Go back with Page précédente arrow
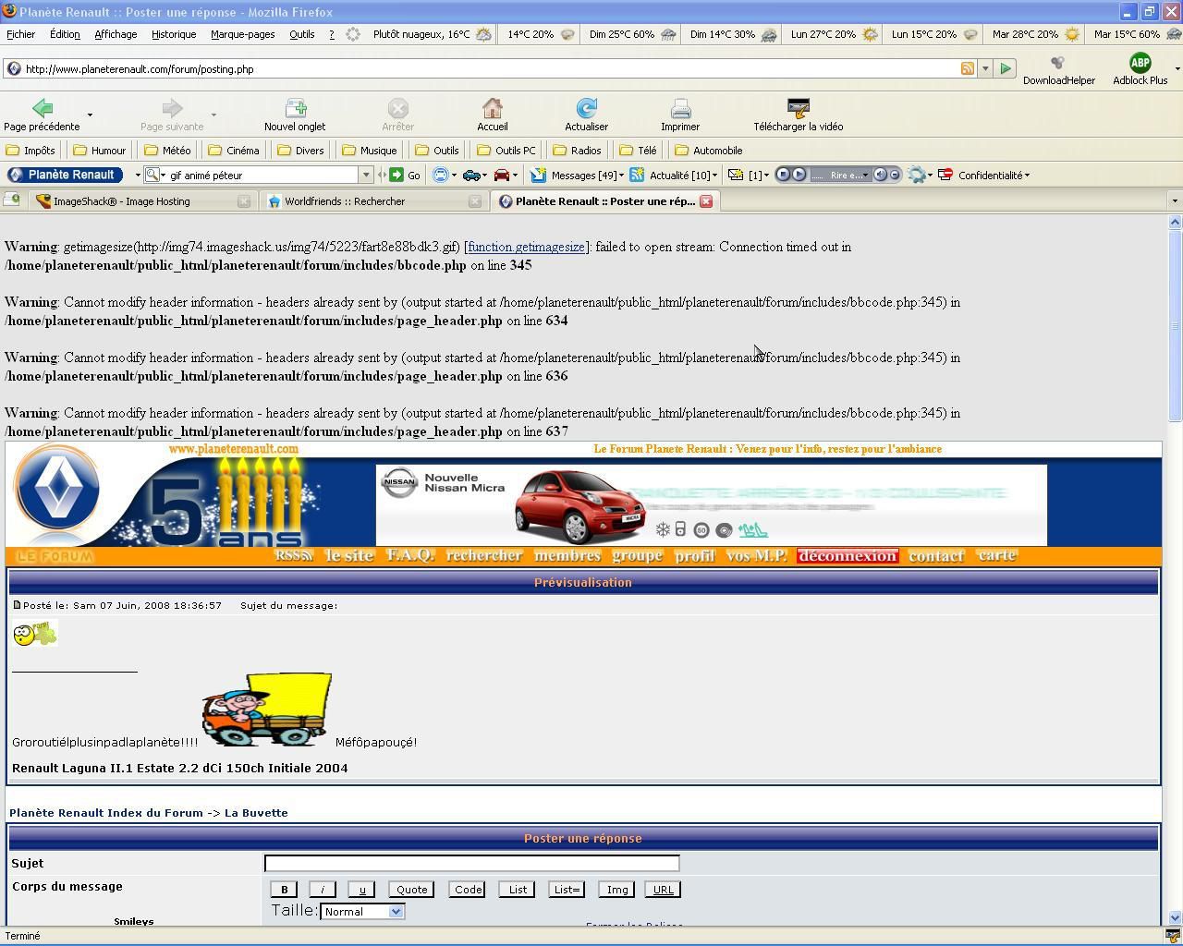This screenshot has width=1183, height=946. pyautogui.click(x=42, y=115)
